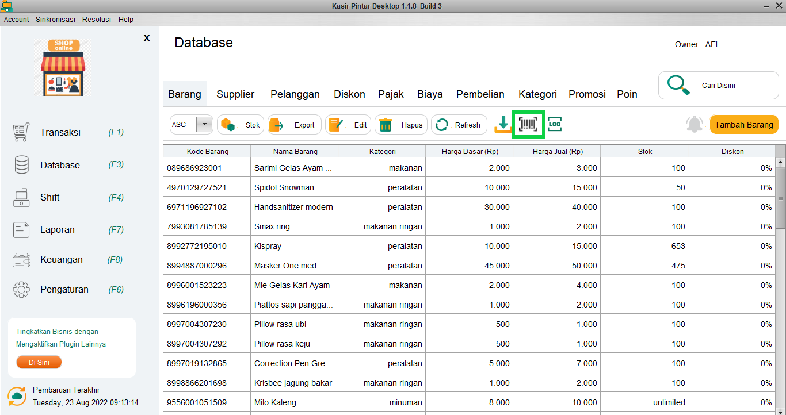786x415 pixels.
Task: Switch to the Pembelian tab
Action: tap(480, 94)
